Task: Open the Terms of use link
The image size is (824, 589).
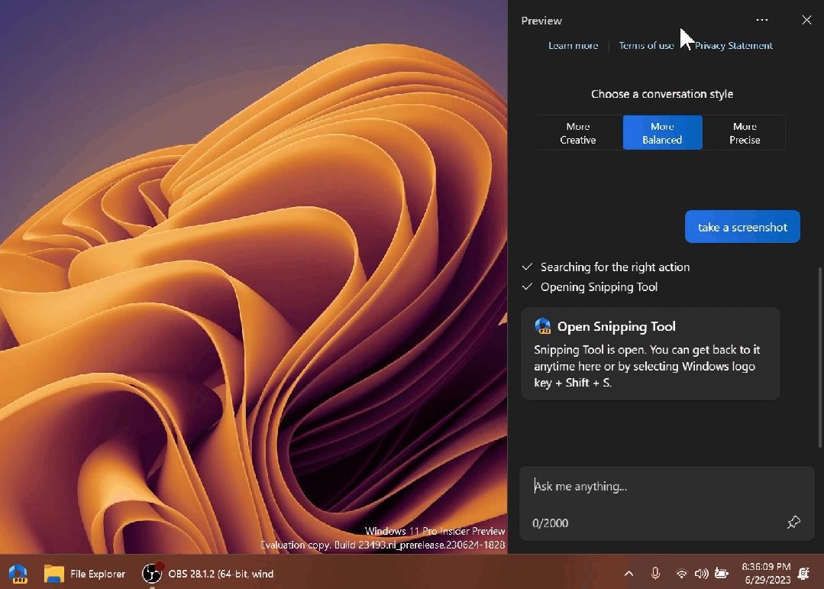Action: tap(646, 46)
